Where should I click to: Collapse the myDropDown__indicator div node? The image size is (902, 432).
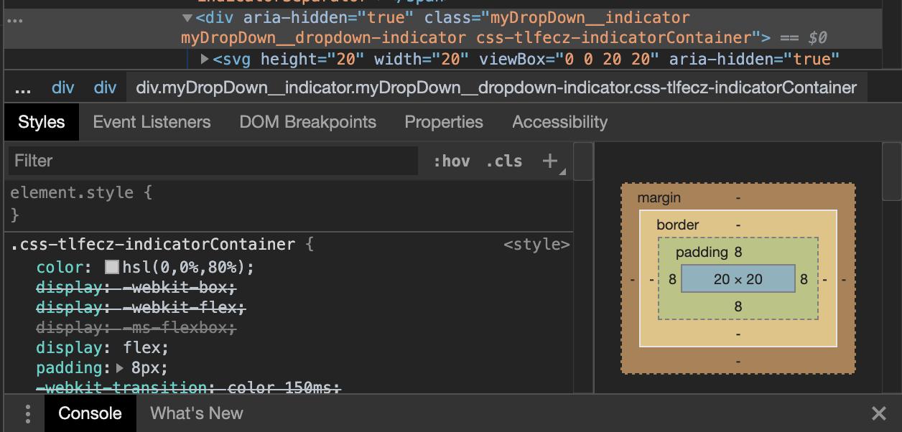[x=187, y=18]
